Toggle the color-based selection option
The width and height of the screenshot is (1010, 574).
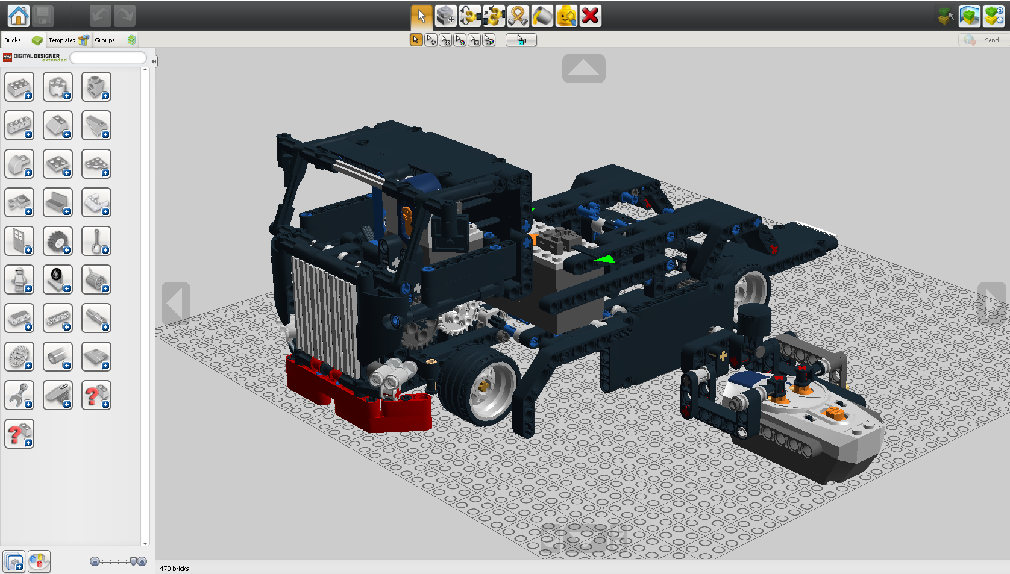(x=460, y=40)
